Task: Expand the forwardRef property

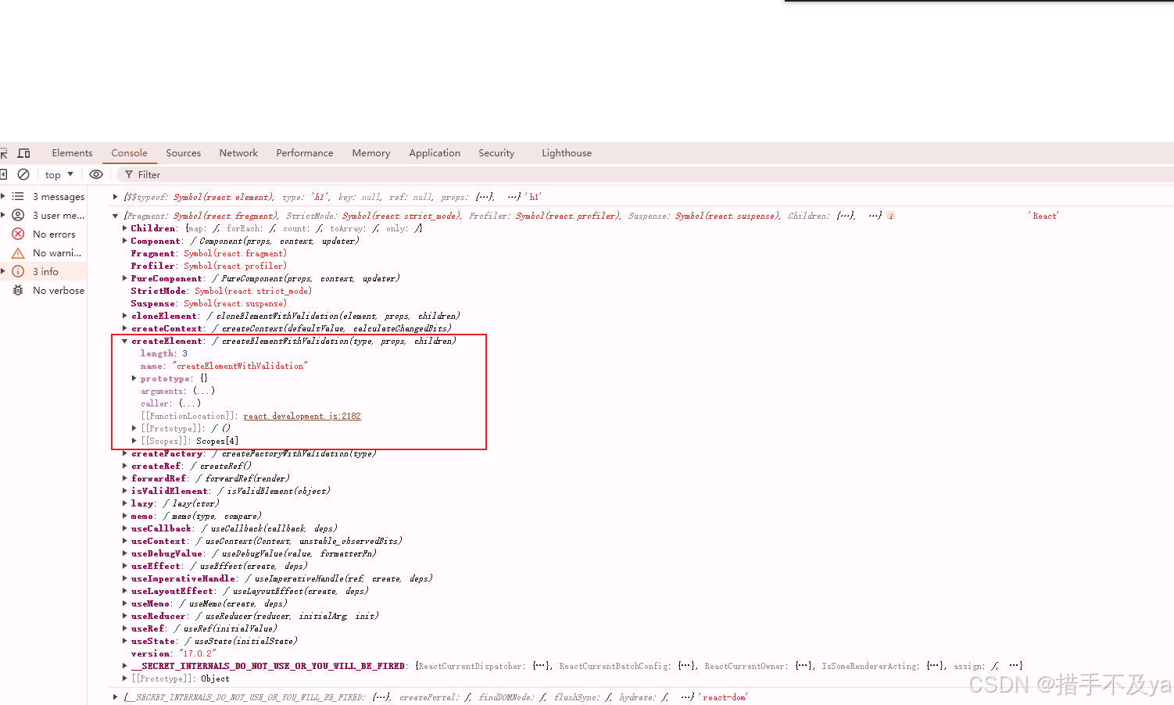Action: pyautogui.click(x=125, y=478)
